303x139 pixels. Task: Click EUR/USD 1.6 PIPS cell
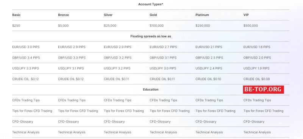coord(257,47)
